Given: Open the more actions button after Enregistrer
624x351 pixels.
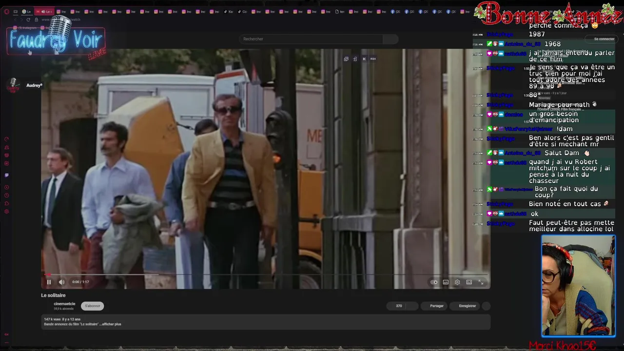Looking at the screenshot, I should 486,306.
